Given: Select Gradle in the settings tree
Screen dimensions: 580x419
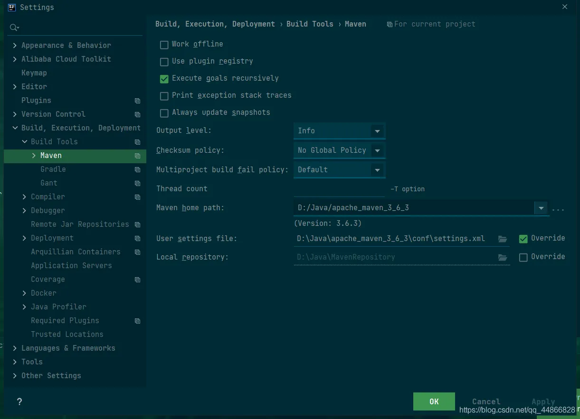Looking at the screenshot, I should (x=53, y=169).
